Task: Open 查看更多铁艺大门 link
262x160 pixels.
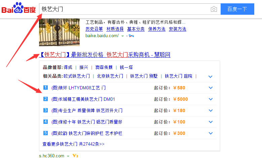Action: 73,144
